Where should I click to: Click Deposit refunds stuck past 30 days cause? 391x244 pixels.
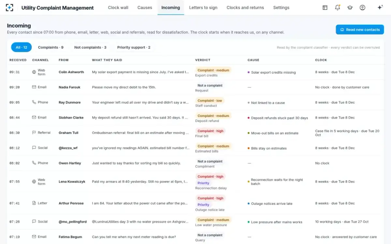click(278, 118)
